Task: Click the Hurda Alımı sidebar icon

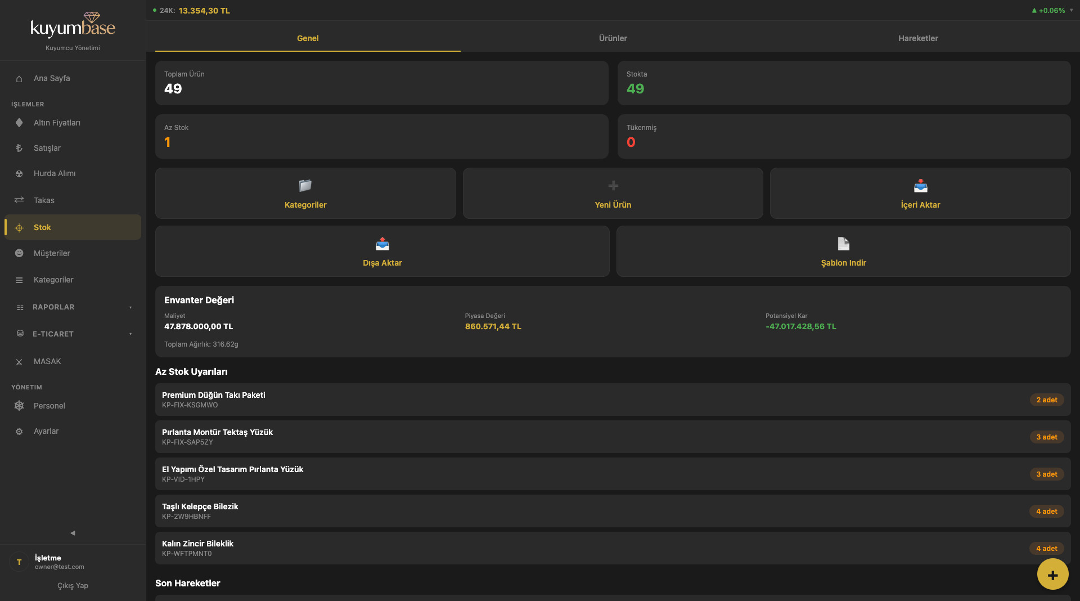Action: pyautogui.click(x=19, y=174)
